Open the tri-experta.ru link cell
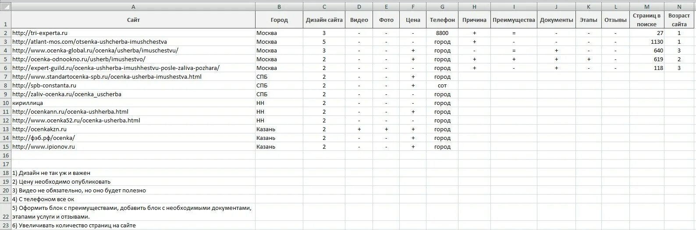Image resolution: width=696 pixels, height=230 pixels. click(x=133, y=33)
